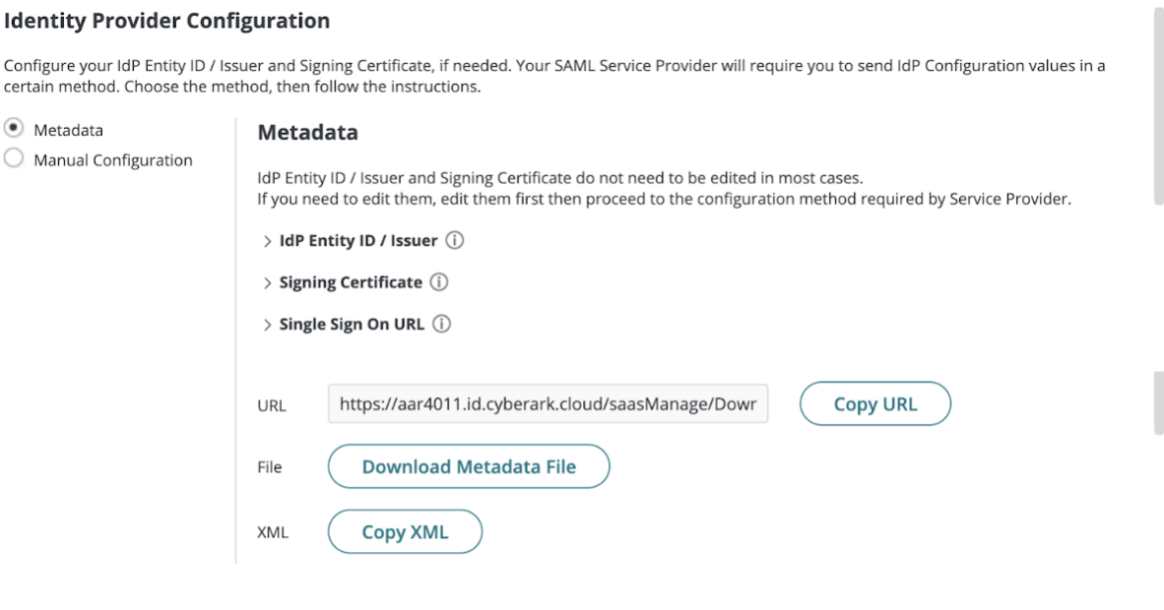The image size is (1164, 610).
Task: Click the chevron beside Signing Certificate
Action: (266, 282)
